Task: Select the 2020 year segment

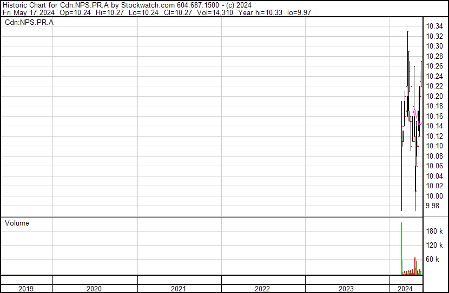Action: point(94,289)
